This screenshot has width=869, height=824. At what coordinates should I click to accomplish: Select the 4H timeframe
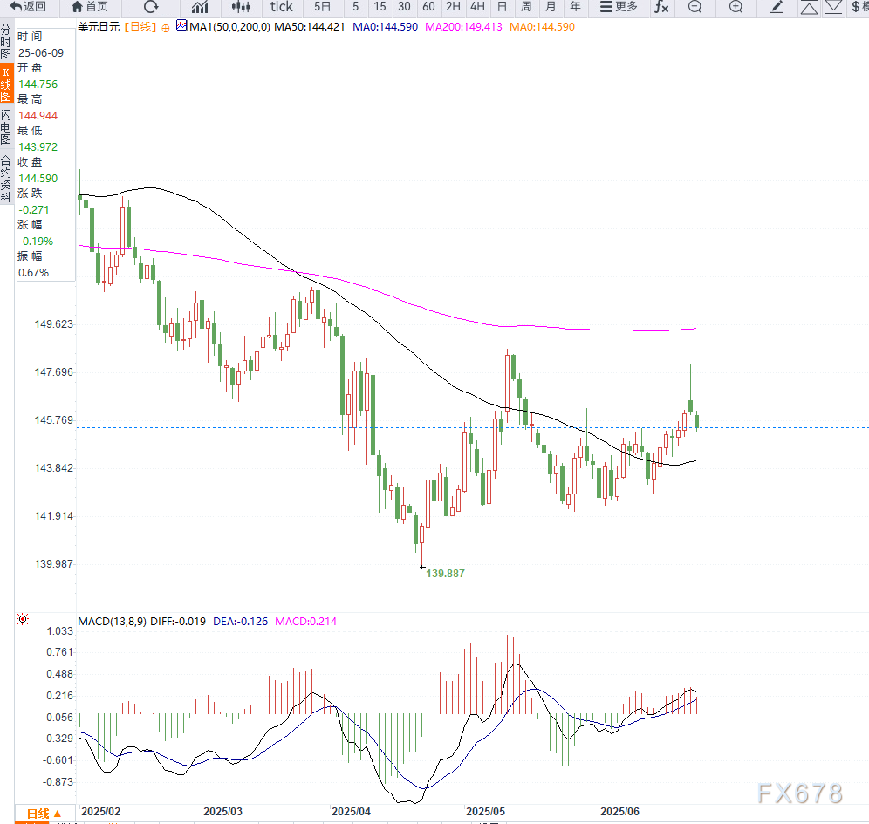(477, 7)
